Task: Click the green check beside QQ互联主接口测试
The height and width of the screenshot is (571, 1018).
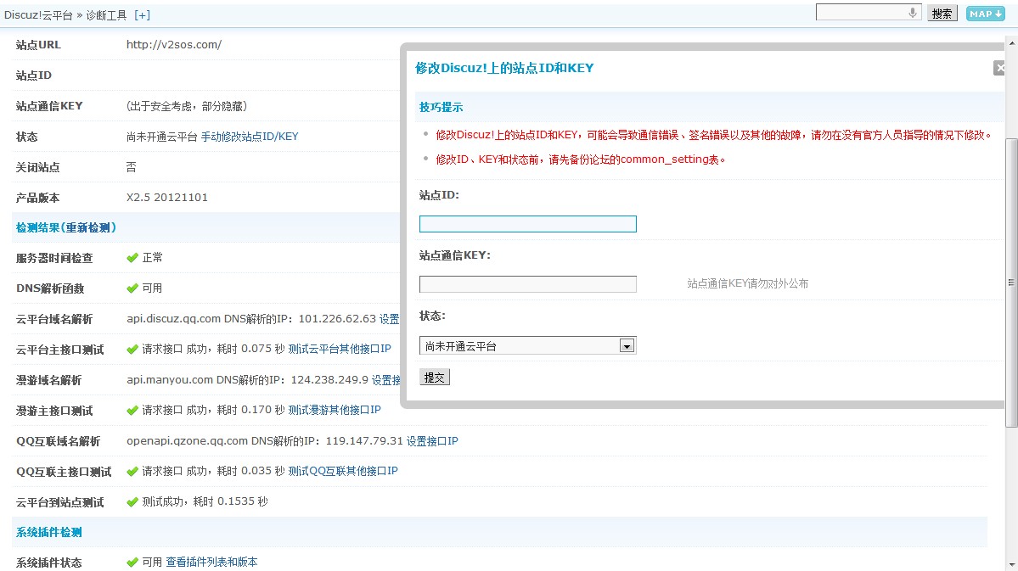Action: click(x=132, y=471)
